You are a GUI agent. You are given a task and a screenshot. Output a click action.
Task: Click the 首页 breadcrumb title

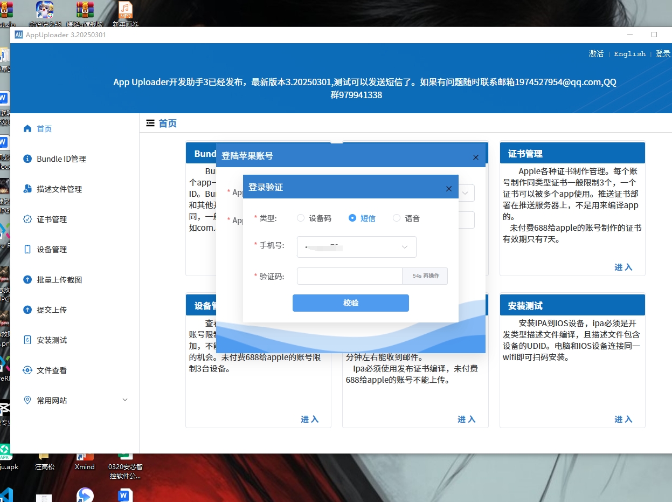(x=168, y=123)
